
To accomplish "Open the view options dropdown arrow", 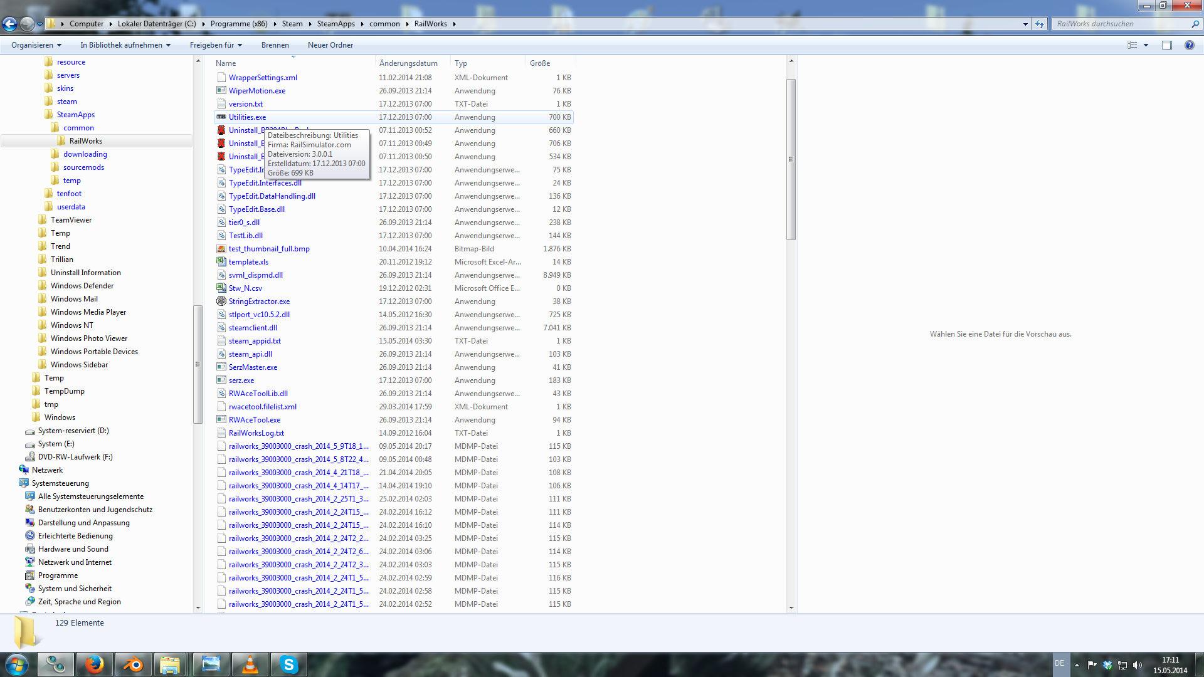I will click(1146, 45).
